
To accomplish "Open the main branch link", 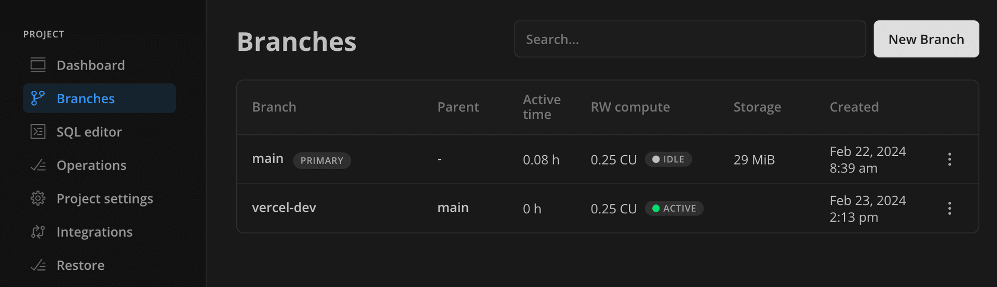I will [x=268, y=158].
